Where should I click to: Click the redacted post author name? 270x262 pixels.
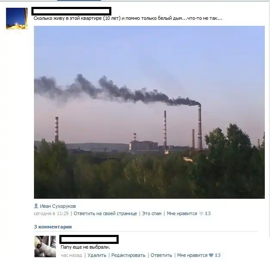[71, 11]
